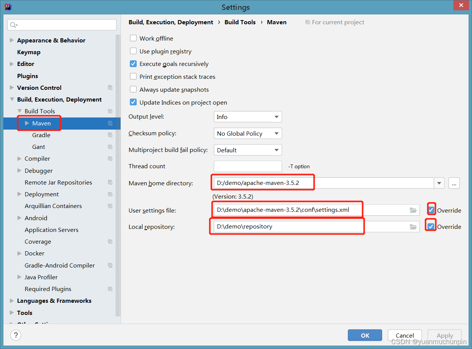Open Arquillian Containers settings

(x=53, y=206)
